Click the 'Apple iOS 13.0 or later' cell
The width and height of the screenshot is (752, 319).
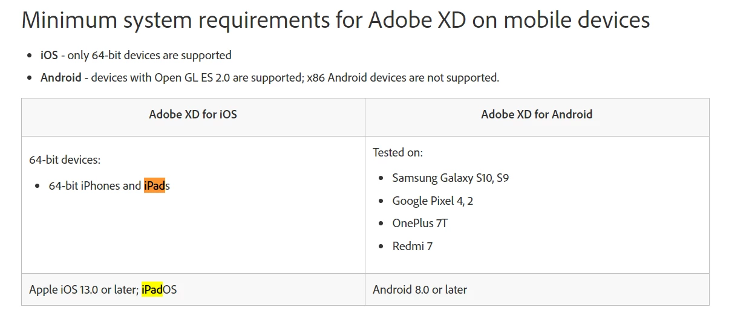[x=83, y=289]
